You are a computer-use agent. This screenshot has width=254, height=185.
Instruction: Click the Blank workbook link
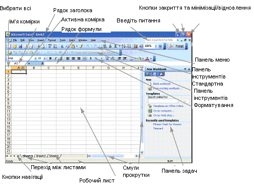coord(161,84)
